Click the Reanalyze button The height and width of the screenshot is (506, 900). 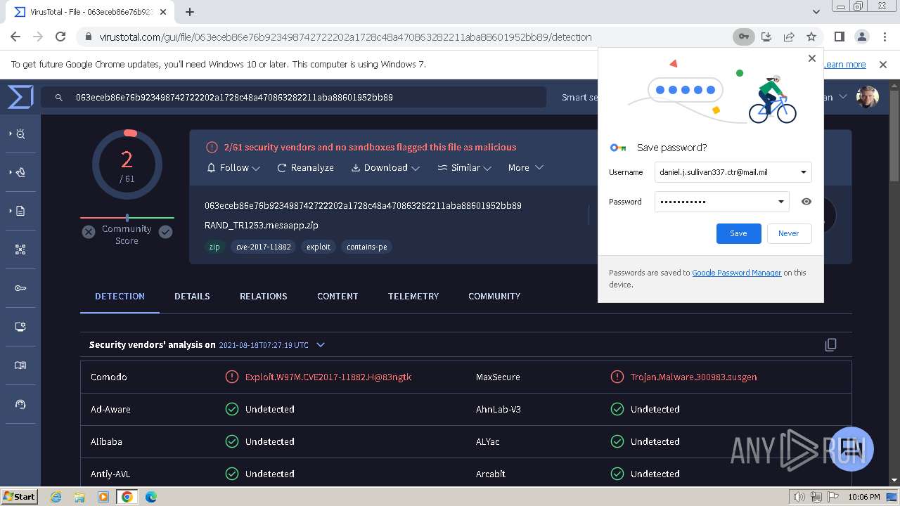coord(305,168)
